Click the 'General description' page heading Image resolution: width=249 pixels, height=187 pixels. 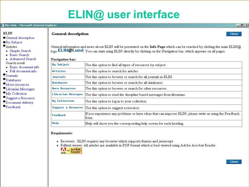coord(70,34)
